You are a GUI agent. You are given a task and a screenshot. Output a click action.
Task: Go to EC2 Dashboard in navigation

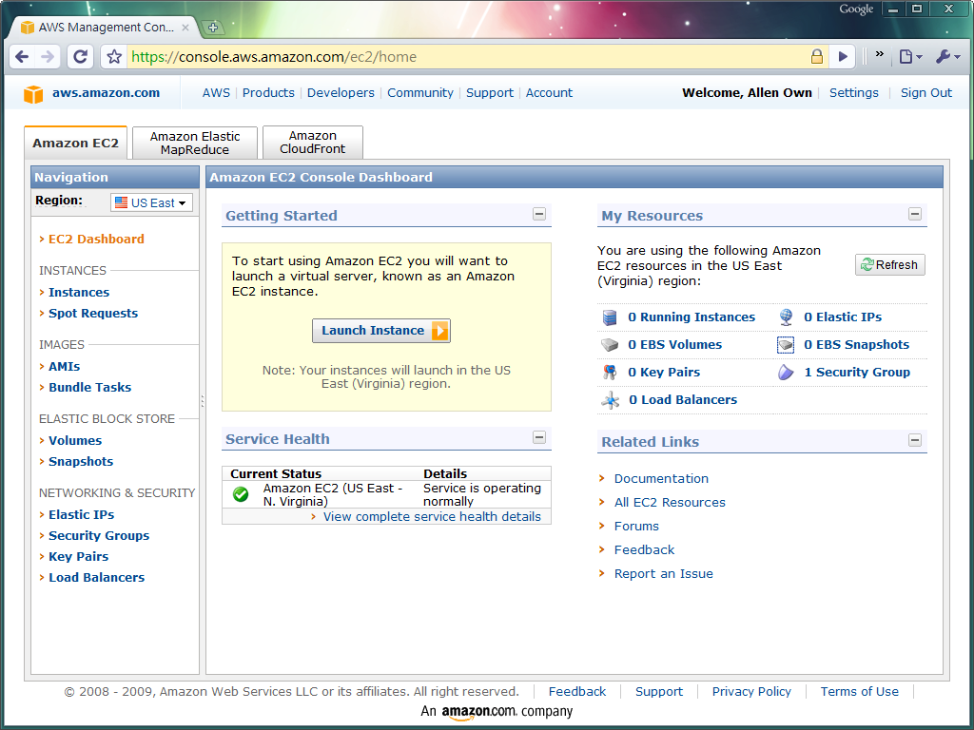[x=96, y=239]
